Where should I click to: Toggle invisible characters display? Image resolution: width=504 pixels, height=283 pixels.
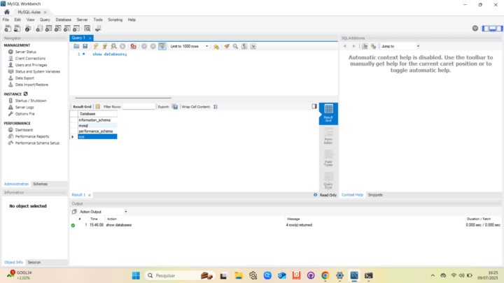click(x=244, y=46)
